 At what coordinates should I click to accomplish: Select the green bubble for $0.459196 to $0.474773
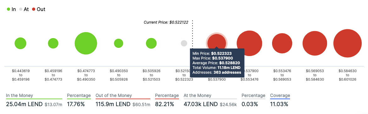pos(53,43)
